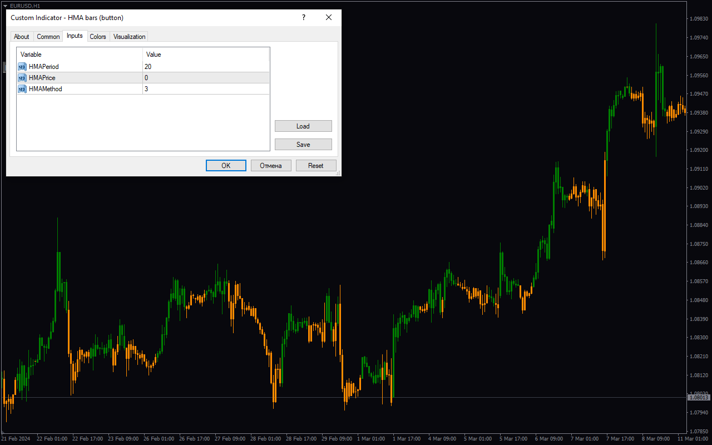Switch to the About tab

[22, 37]
